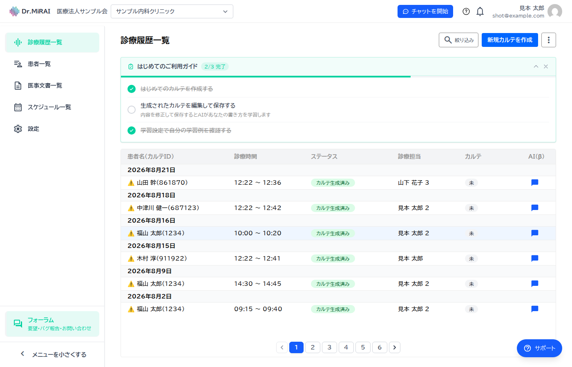The image size is (572, 367).
Task: Check the 生成されたカルテを編集して保存する circle
Action: pyautogui.click(x=132, y=110)
